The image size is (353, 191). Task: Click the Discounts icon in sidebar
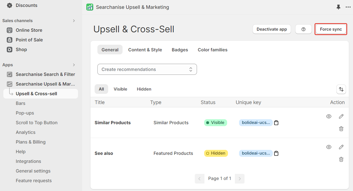click(x=9, y=5)
